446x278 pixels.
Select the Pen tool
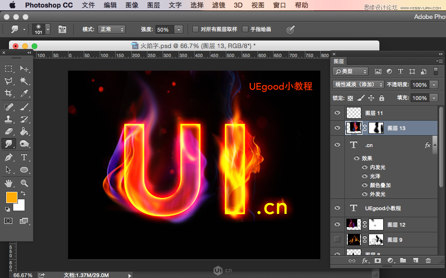pos(9,157)
